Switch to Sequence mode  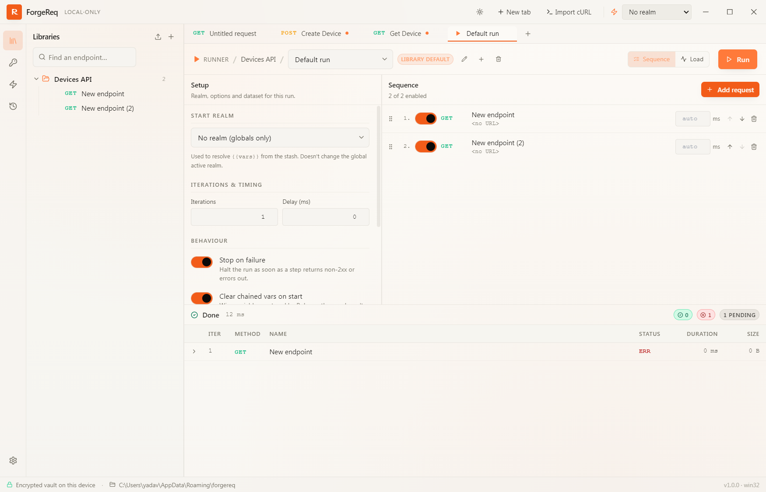pos(651,59)
